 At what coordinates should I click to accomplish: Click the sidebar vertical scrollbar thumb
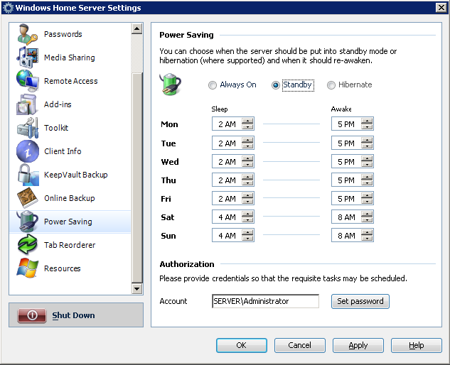point(137,178)
